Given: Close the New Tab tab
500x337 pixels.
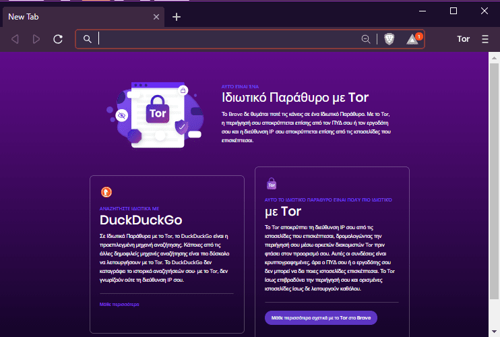Looking at the screenshot, I should [156, 17].
